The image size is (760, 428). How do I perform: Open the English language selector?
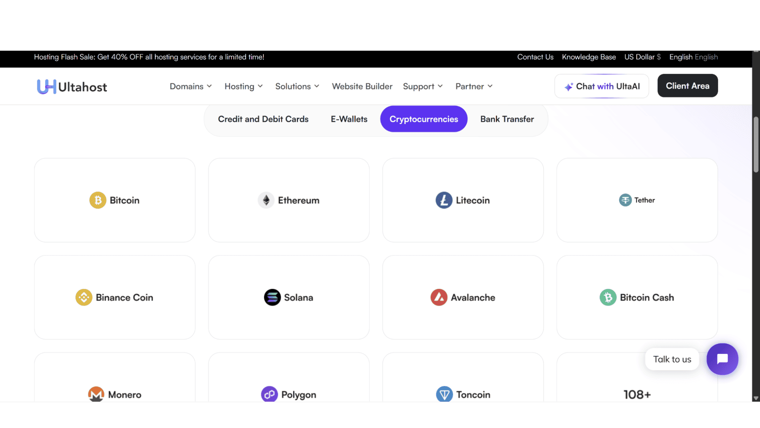(693, 57)
